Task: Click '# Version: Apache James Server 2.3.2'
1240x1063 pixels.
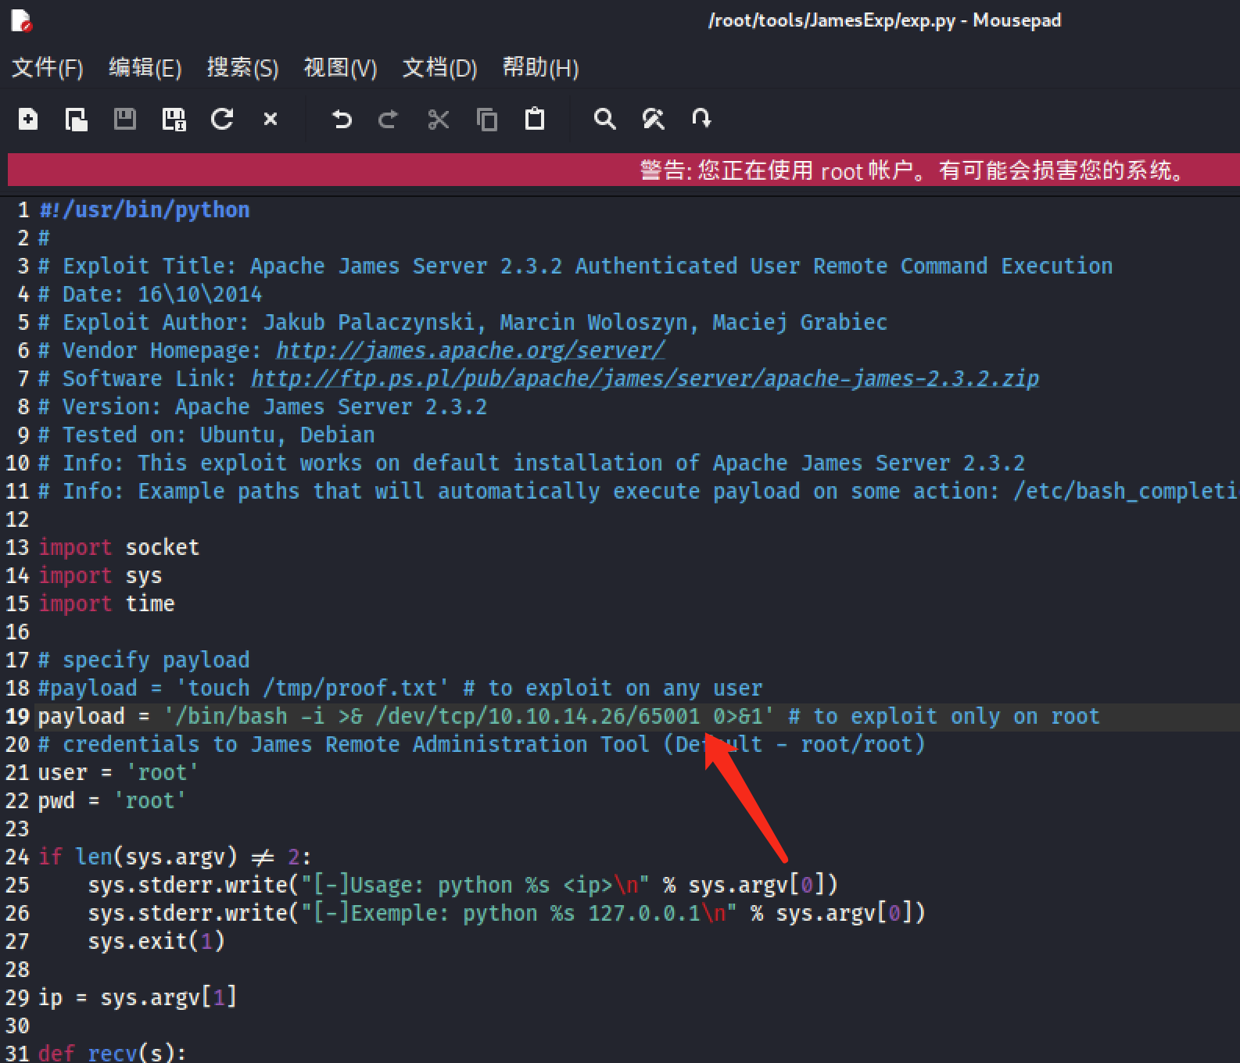Action: (263, 406)
